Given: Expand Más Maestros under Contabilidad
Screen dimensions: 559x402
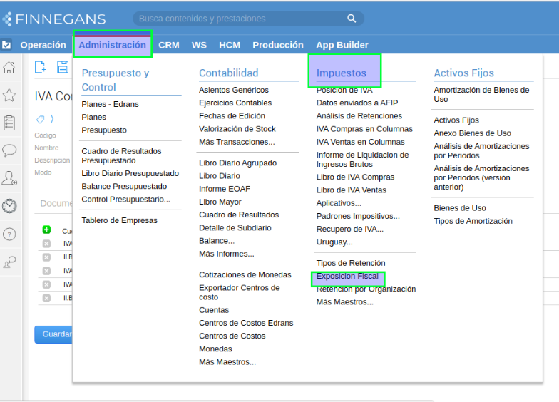Looking at the screenshot, I should pos(227,362).
